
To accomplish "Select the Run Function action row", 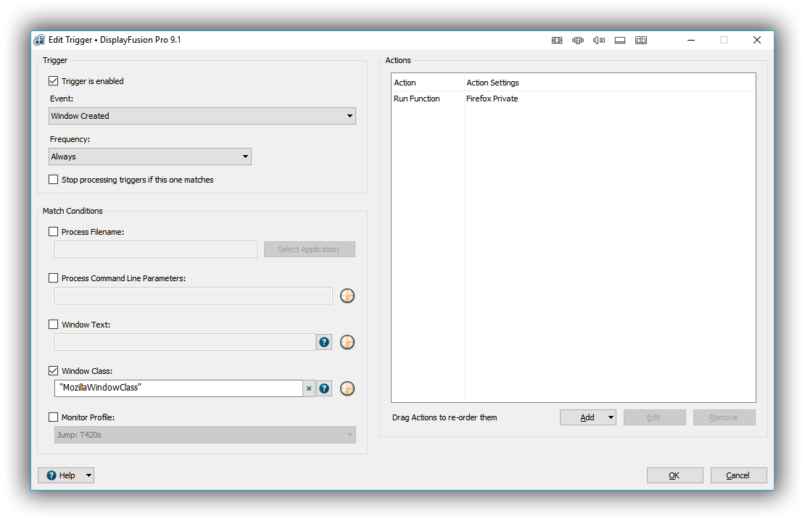I will tap(417, 99).
